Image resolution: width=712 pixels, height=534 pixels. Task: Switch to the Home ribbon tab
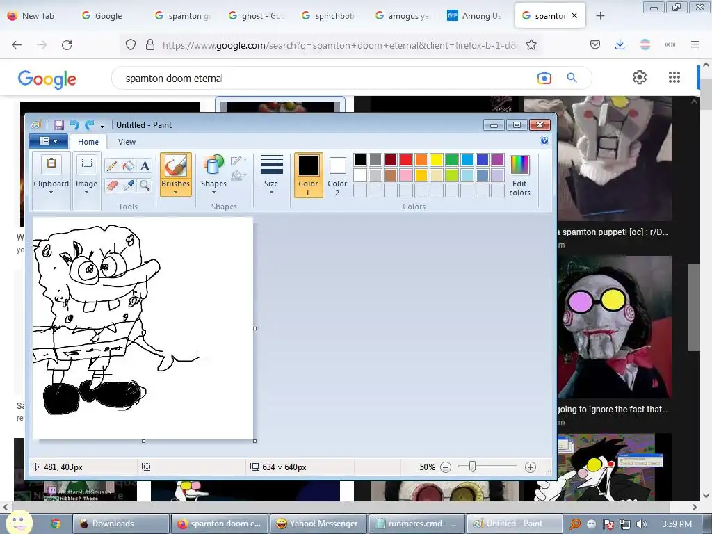pyautogui.click(x=88, y=142)
